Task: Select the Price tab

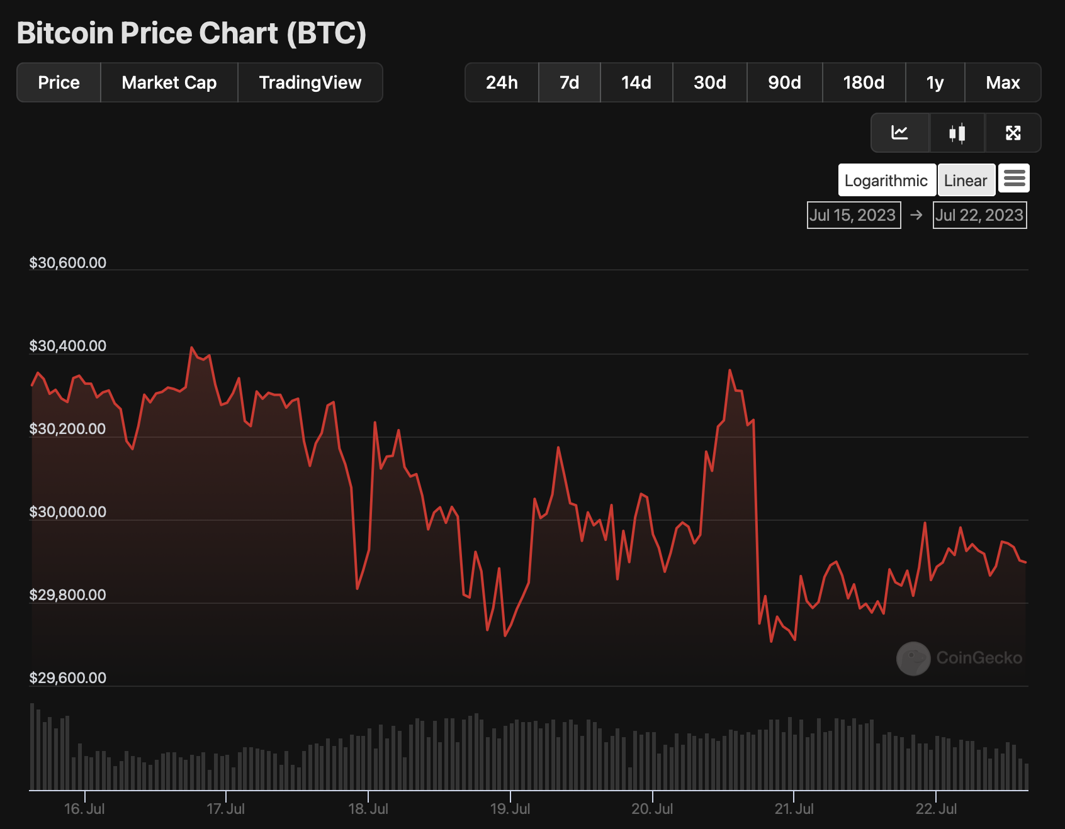Action: point(59,82)
